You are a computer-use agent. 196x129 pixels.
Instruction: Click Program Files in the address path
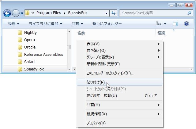pyautogui.click(x=49, y=13)
